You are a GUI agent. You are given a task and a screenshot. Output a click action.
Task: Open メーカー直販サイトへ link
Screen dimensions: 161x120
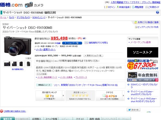pyautogui.click(x=46, y=50)
